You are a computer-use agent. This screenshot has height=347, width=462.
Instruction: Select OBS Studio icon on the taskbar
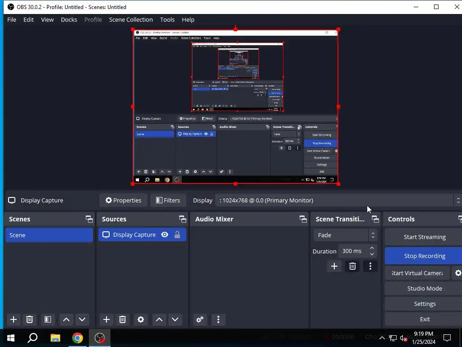[100, 338]
